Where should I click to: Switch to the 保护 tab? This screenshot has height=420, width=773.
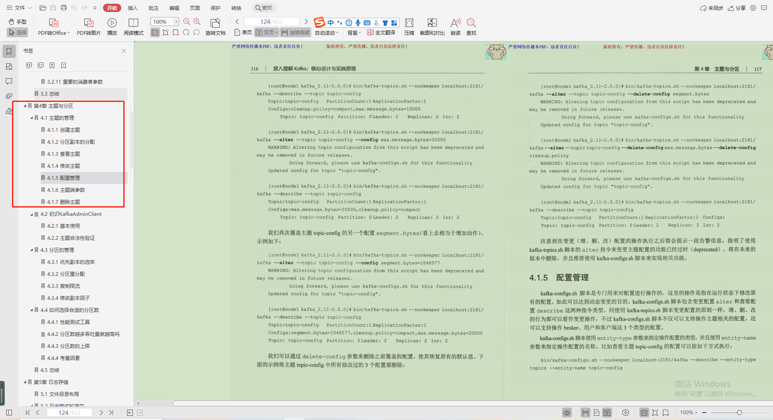[x=216, y=8]
